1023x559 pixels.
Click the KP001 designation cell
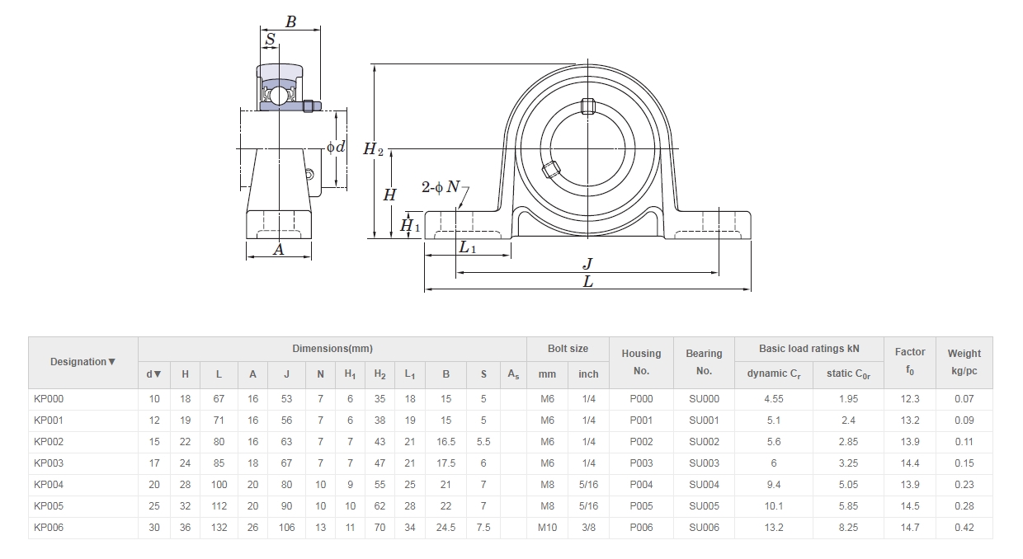tap(49, 420)
